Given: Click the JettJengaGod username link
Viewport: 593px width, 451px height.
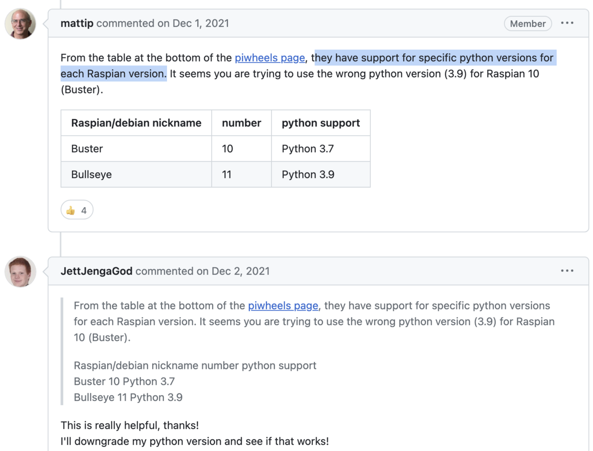Looking at the screenshot, I should point(97,271).
